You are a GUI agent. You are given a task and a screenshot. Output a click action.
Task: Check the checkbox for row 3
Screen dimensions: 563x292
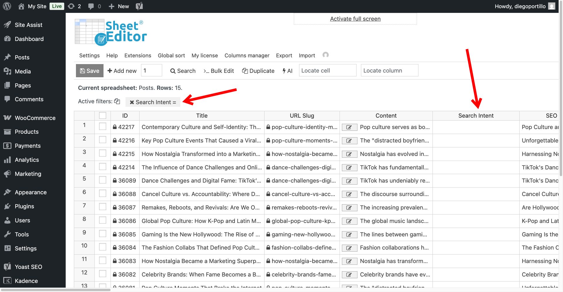[x=102, y=153]
